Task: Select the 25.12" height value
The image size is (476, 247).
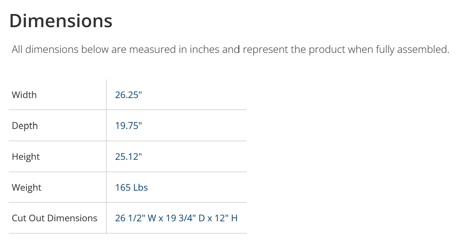Action: pyautogui.click(x=128, y=157)
